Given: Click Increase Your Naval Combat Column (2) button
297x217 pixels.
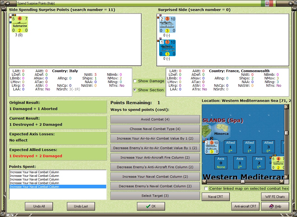Looking at the screenshot, I should [155, 177].
